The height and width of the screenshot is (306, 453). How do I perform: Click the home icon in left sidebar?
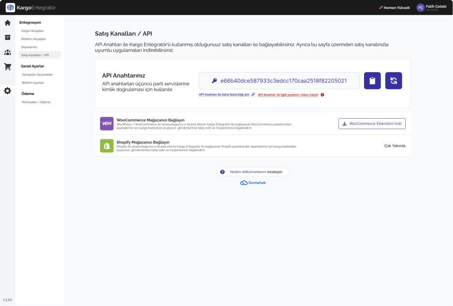tap(8, 23)
